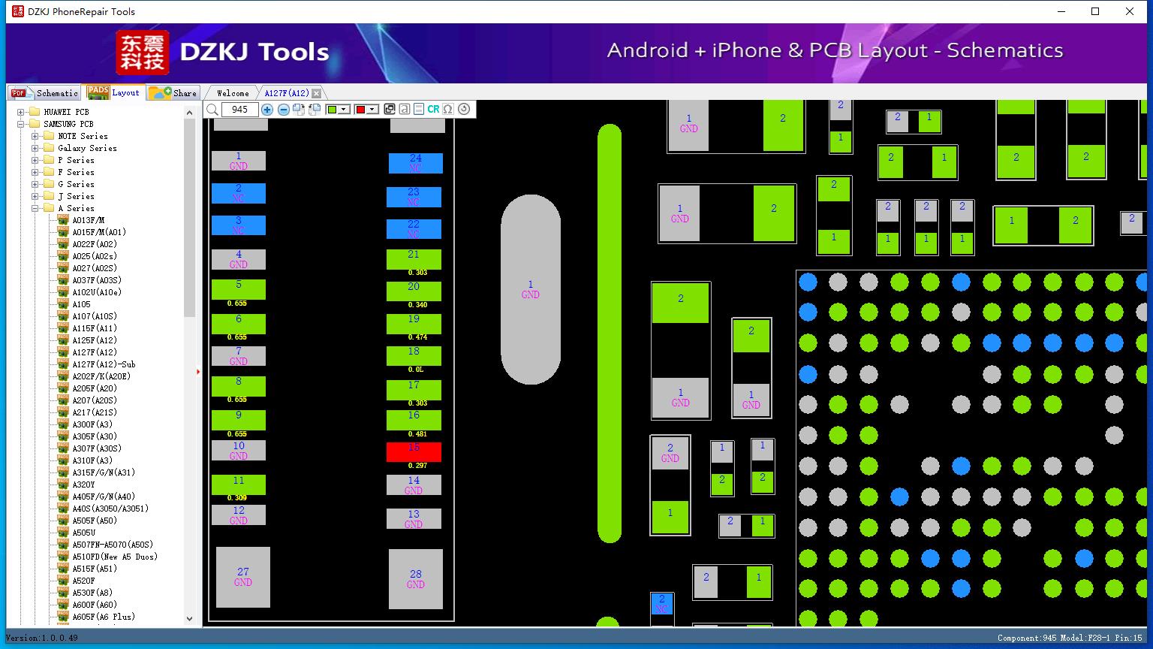1153x649 pixels.
Task: Open the A405F/G/N(A40) layout entry
Action: (x=104, y=497)
